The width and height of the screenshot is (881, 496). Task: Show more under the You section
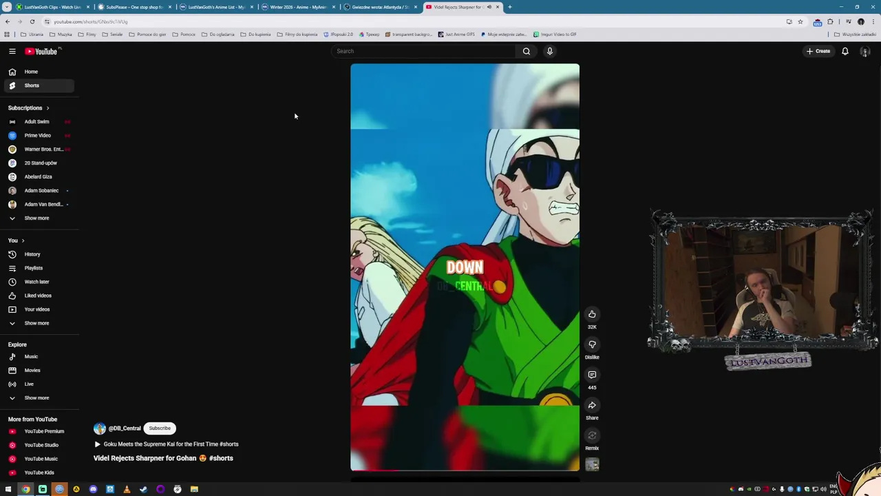coord(39,323)
